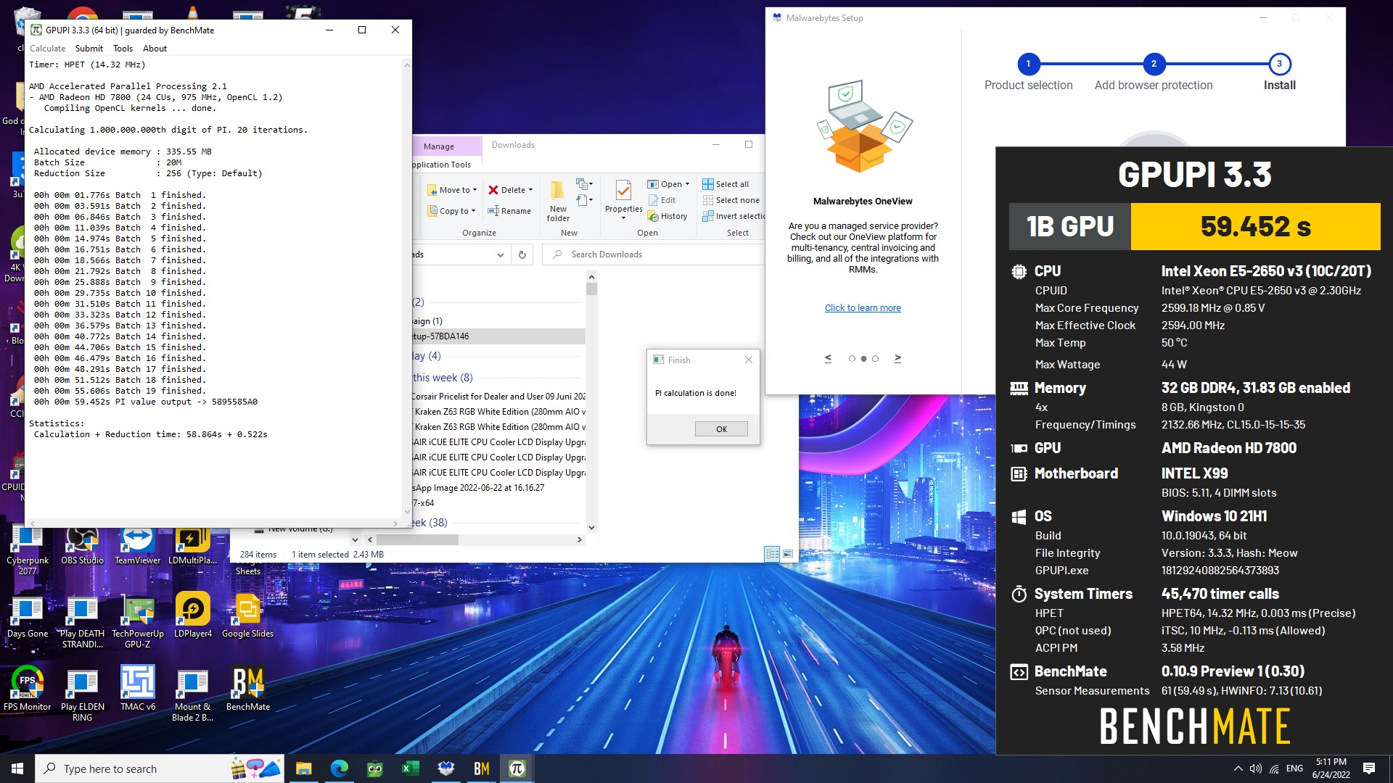The width and height of the screenshot is (1393, 783).
Task: Switch Explorer to details view icon
Action: (x=773, y=554)
